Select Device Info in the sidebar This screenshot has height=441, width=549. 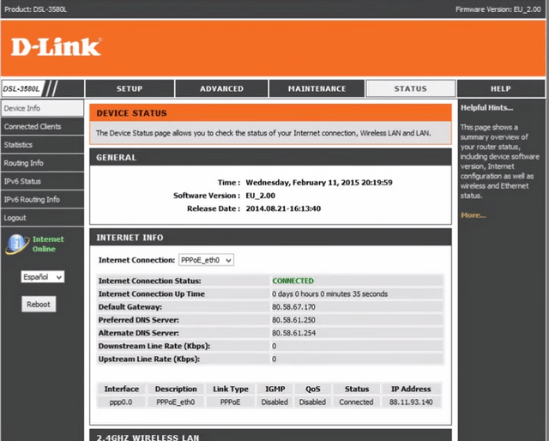point(42,108)
